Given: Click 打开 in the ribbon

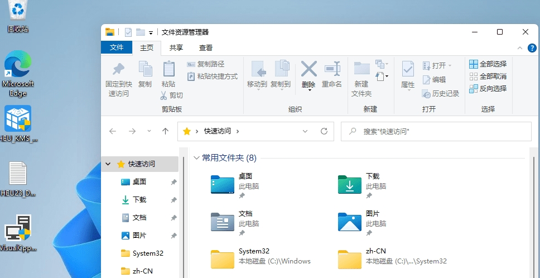Looking at the screenshot, I should [437, 65].
